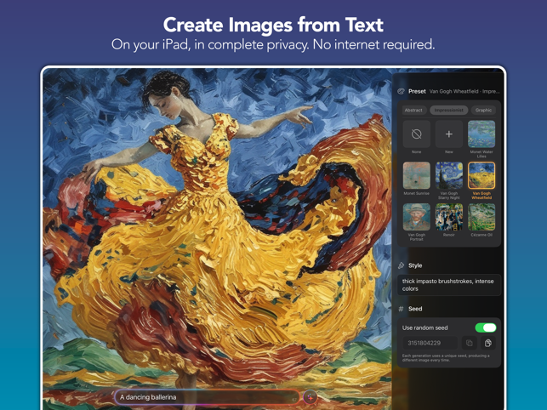Click the Seed section label

[x=415, y=309]
